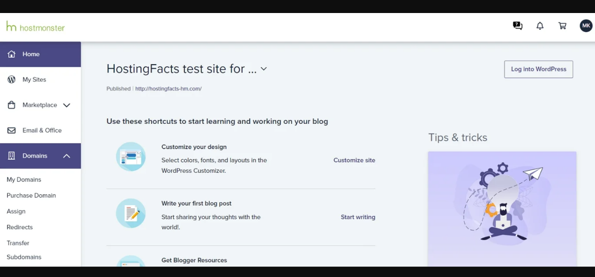
Task: Click the Write your first blog post icon
Action: (x=131, y=213)
